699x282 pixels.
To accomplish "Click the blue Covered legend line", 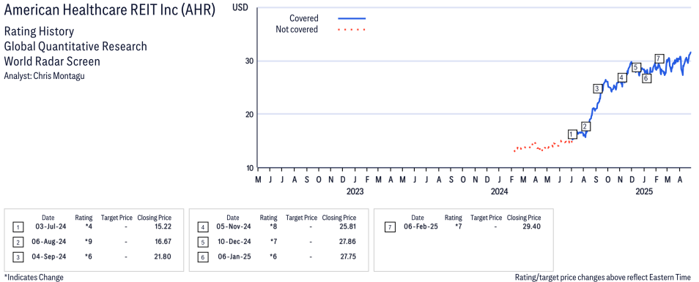I will click(352, 18).
